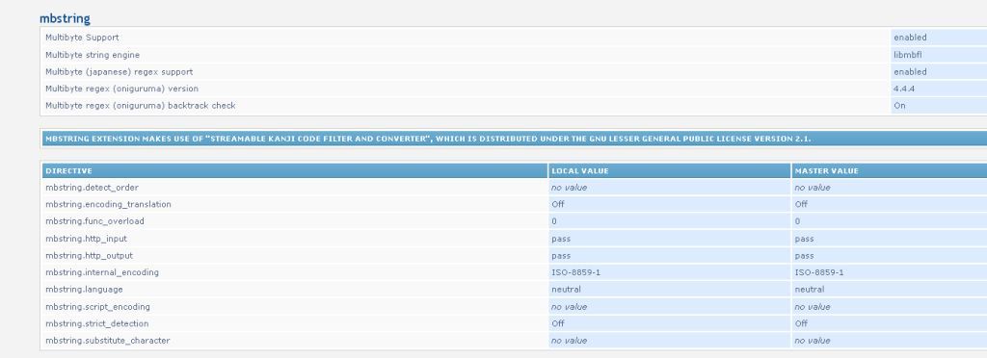This screenshot has height=358, width=987.
Task: Click master Off value of mbstring.encoding_translation
Action: (x=801, y=205)
